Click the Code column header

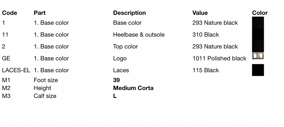pyautogui.click(x=9, y=13)
